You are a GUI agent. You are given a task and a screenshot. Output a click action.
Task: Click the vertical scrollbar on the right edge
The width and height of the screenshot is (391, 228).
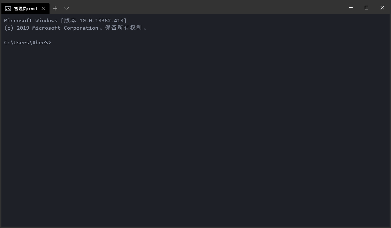389,119
